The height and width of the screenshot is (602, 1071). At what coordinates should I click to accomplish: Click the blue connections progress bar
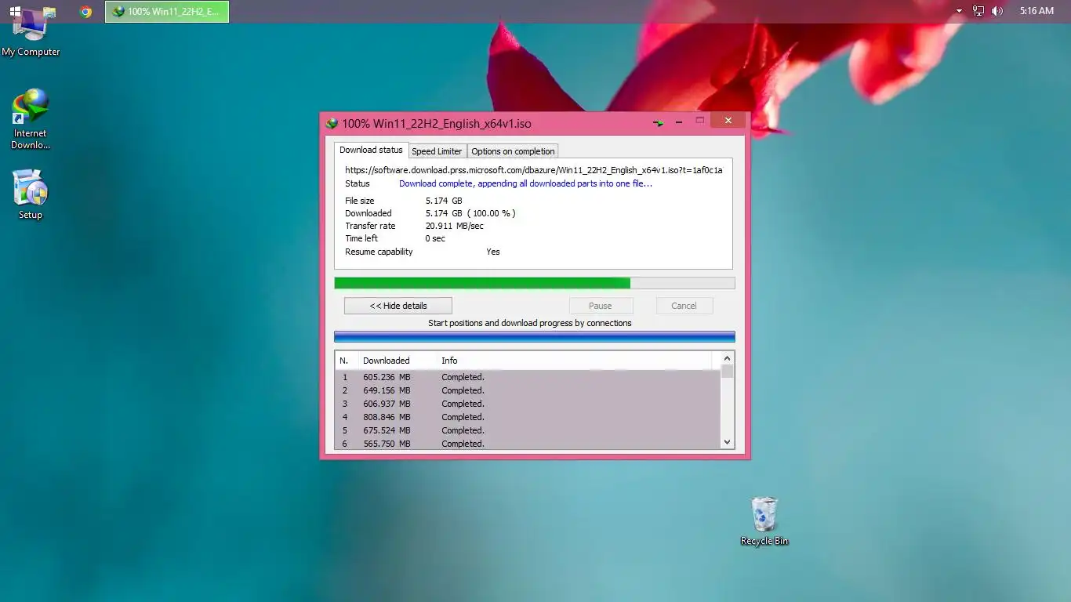pyautogui.click(x=535, y=337)
